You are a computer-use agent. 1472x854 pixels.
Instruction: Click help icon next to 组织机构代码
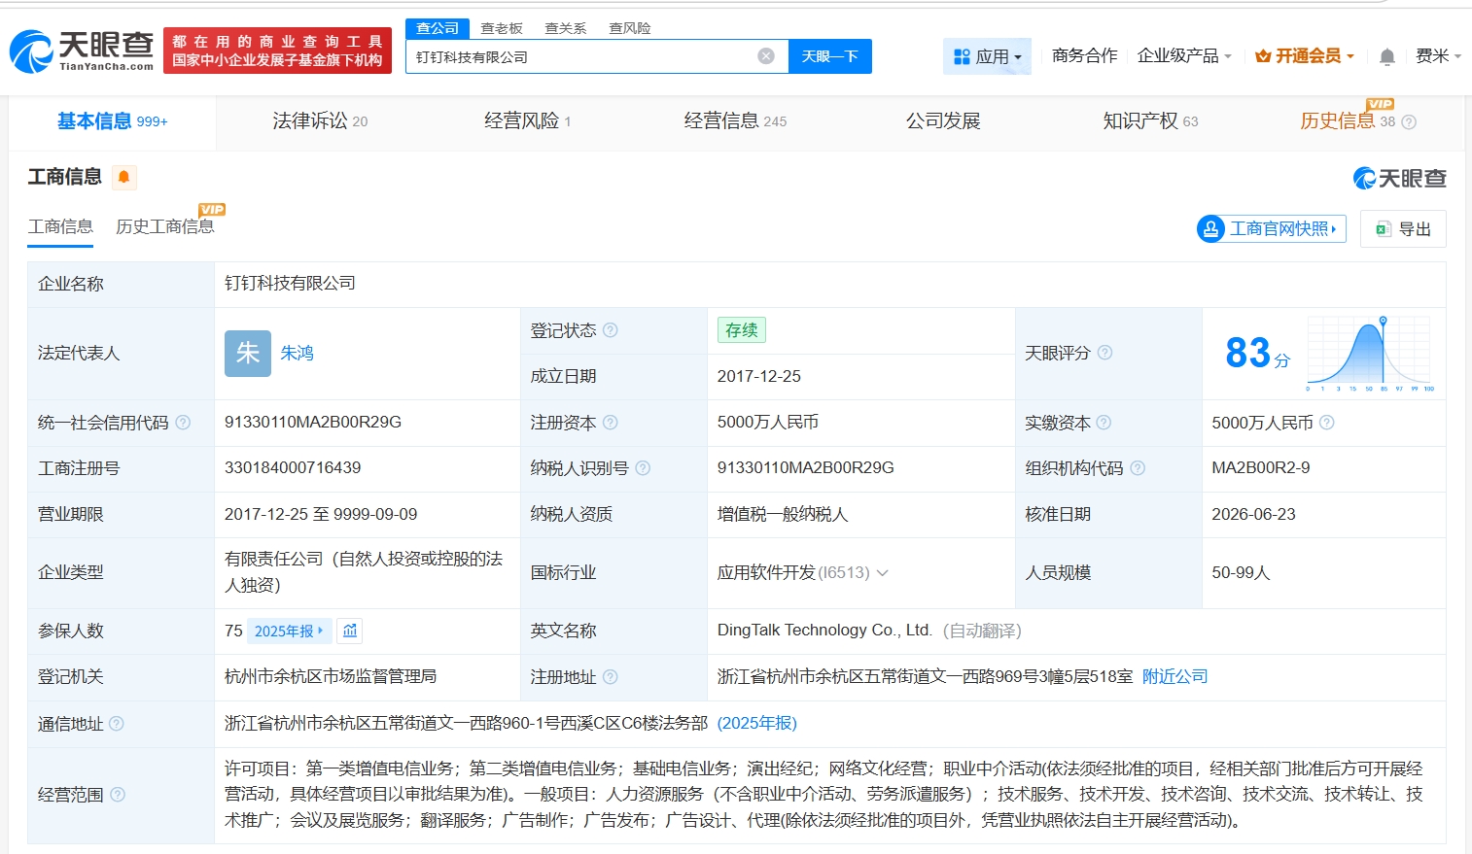point(1138,468)
